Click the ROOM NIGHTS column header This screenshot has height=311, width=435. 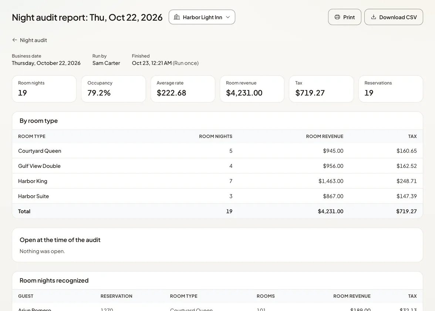tap(216, 137)
